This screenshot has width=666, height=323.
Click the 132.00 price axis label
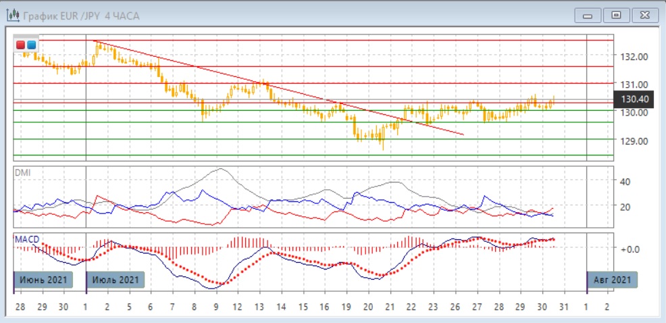pyautogui.click(x=634, y=56)
